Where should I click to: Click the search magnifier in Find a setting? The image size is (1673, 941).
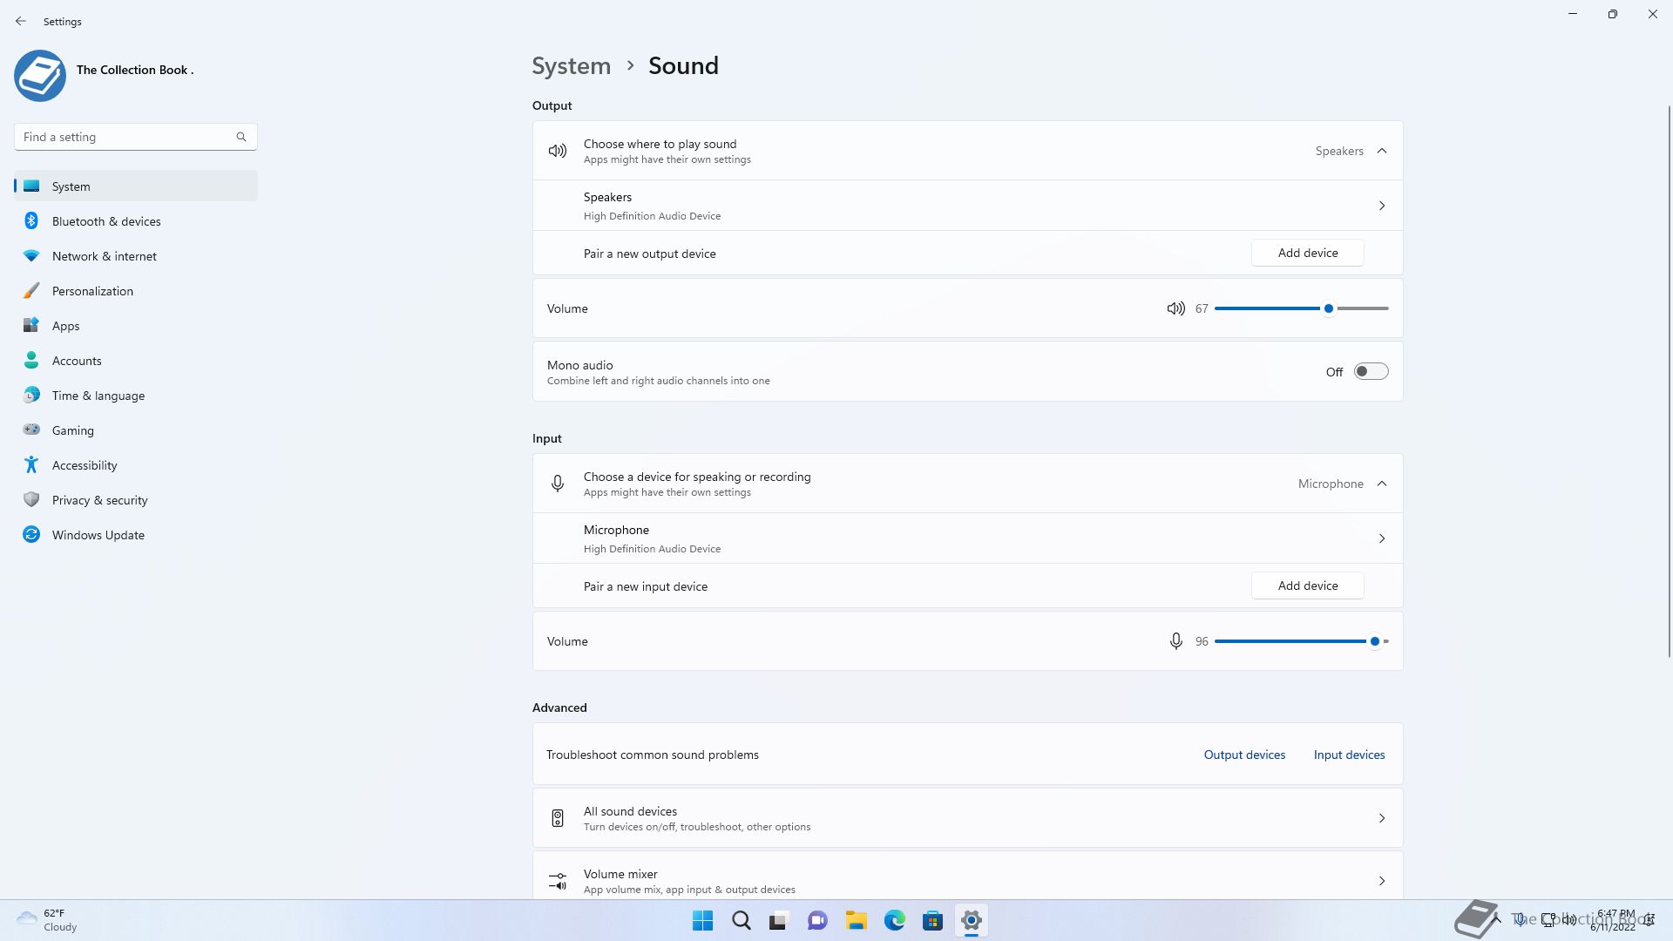click(241, 137)
